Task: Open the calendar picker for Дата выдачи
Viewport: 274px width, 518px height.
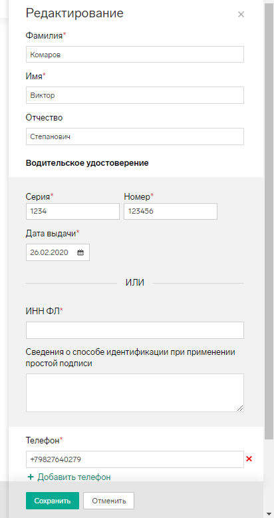Action: click(x=80, y=253)
